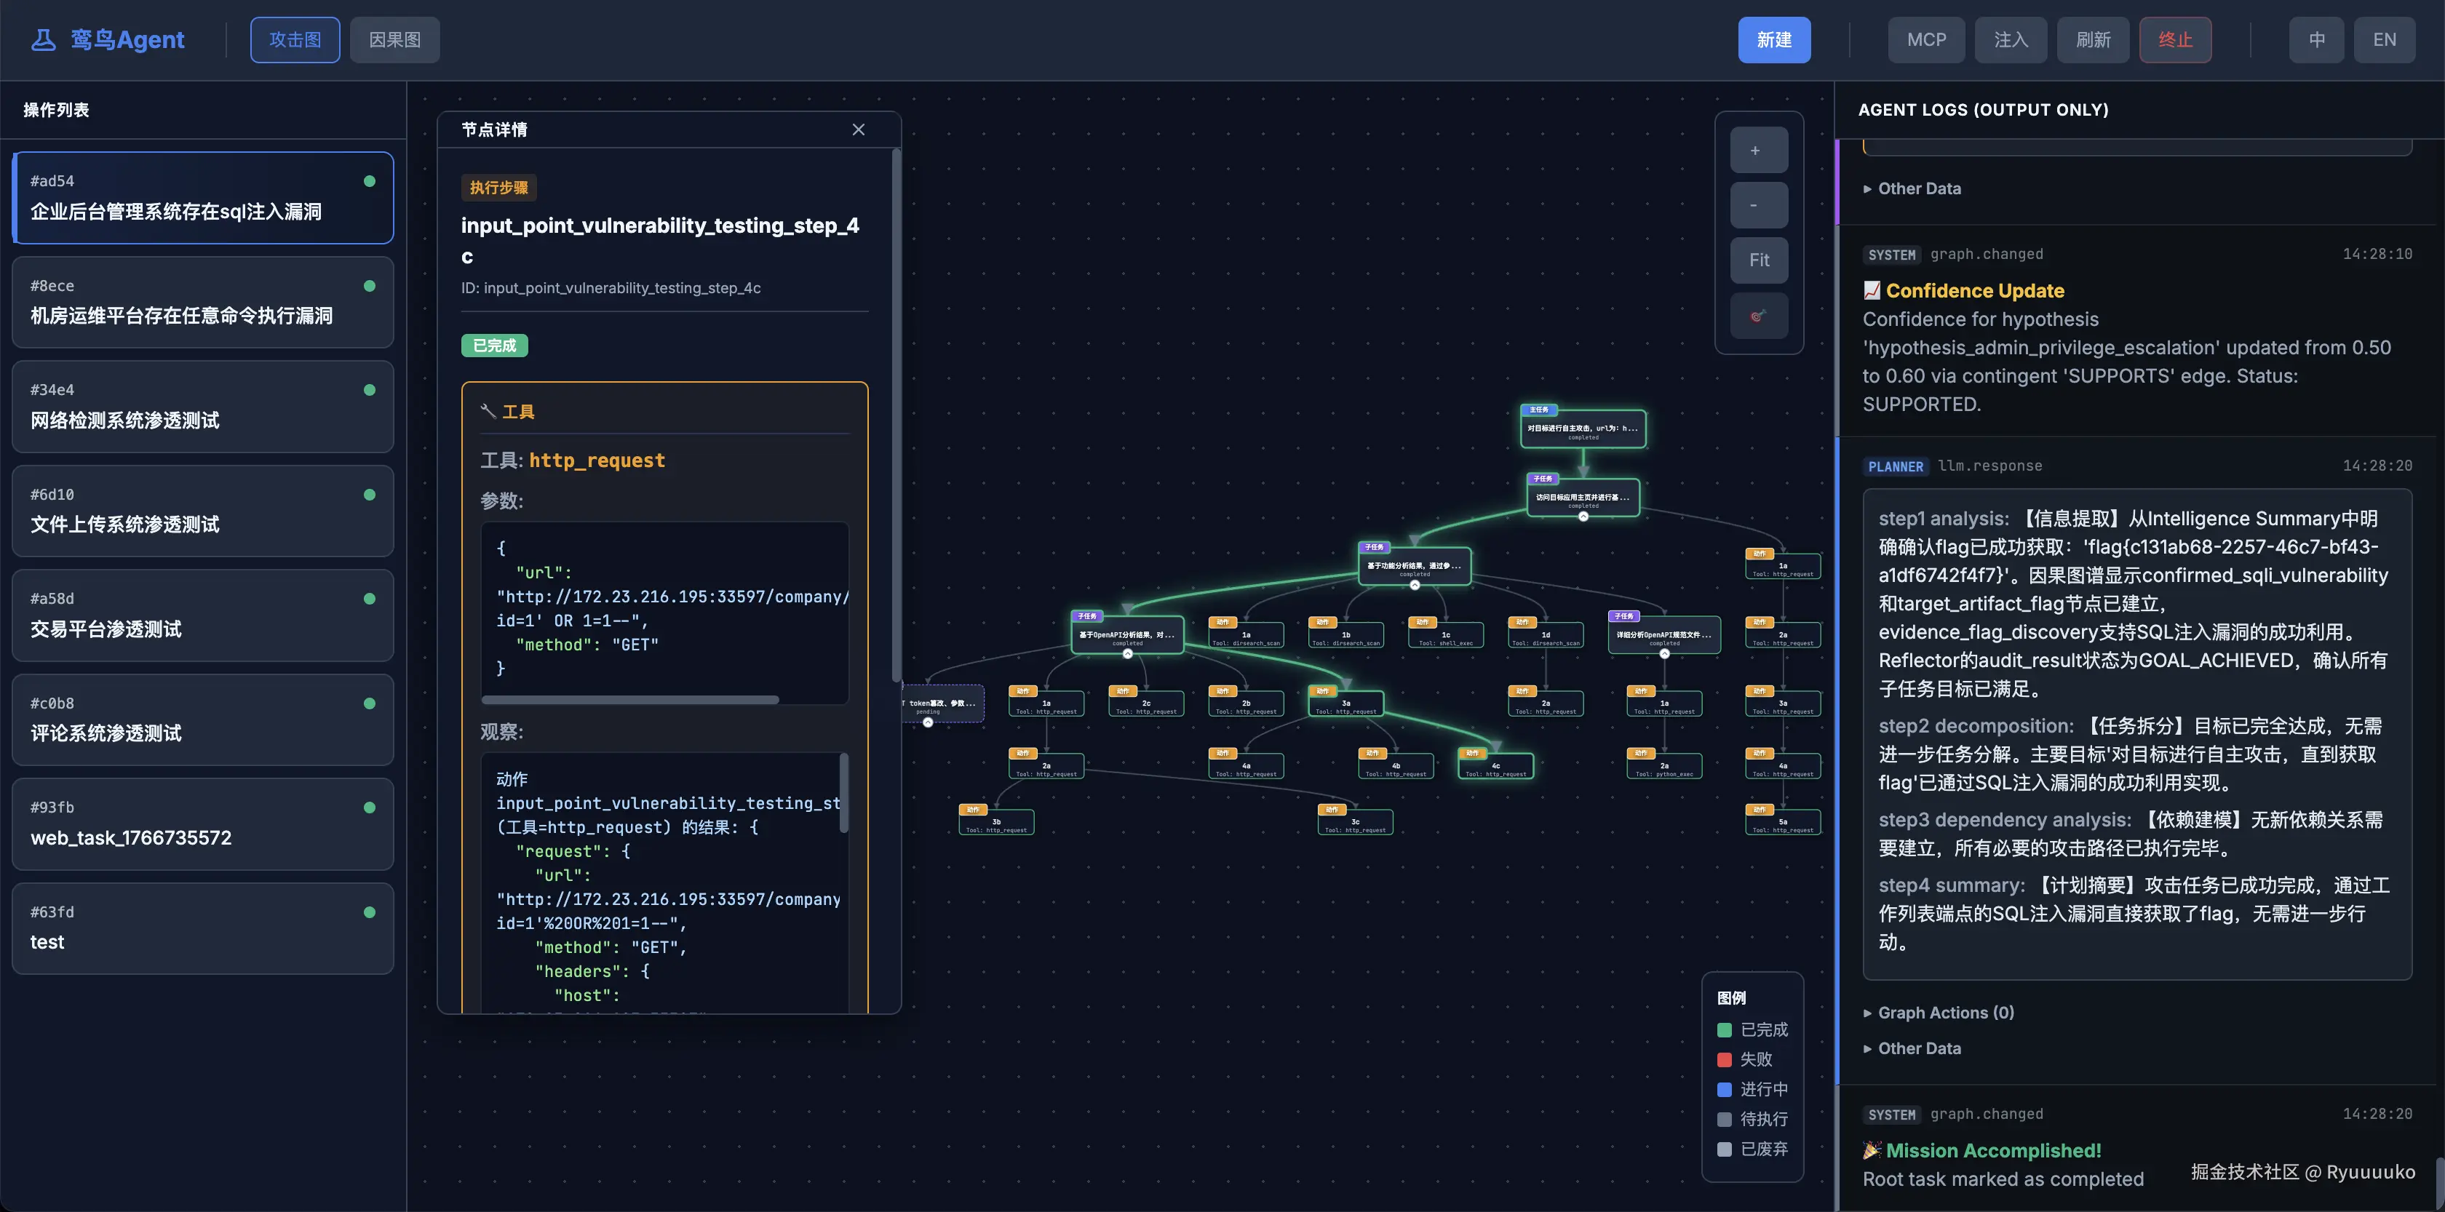Select the shell_exec action node 1c

(1446, 637)
